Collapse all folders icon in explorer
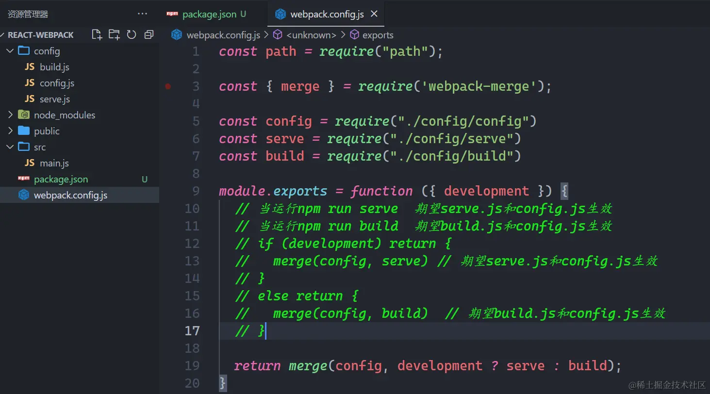 click(x=149, y=34)
